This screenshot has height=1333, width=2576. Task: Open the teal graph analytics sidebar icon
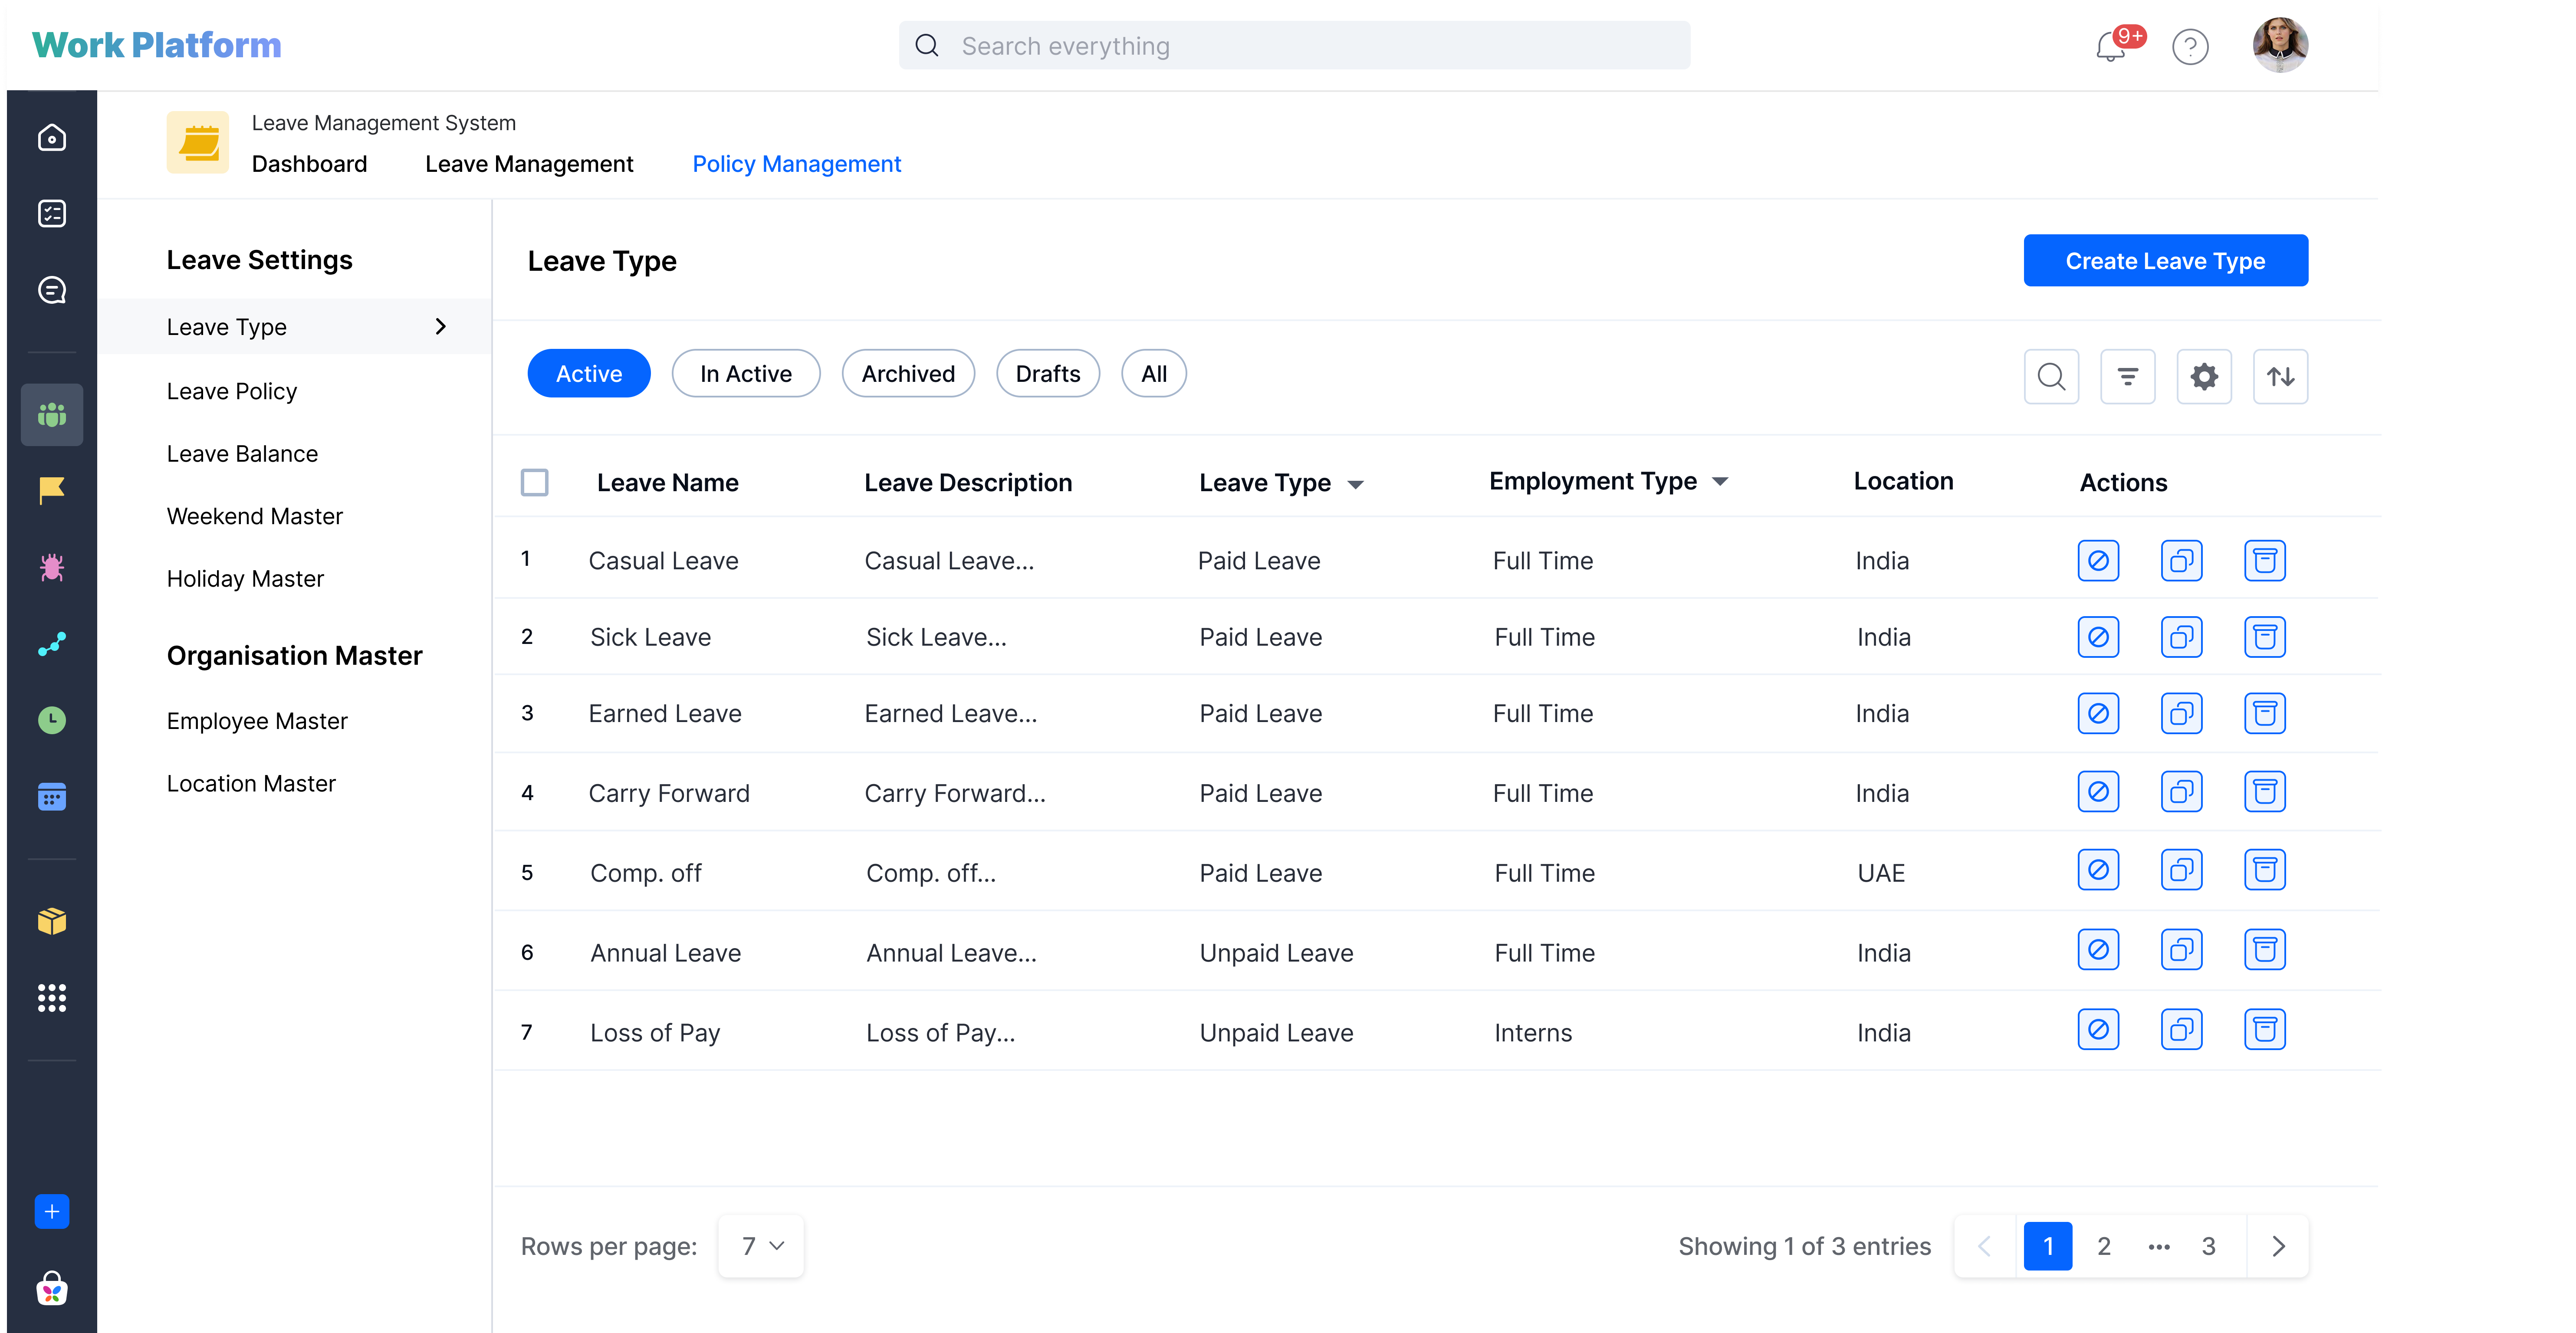52,644
